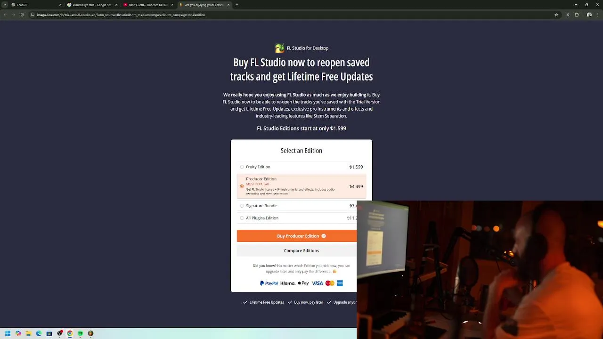Select the Producer Edition radio button
The image size is (603, 339).
point(242,186)
